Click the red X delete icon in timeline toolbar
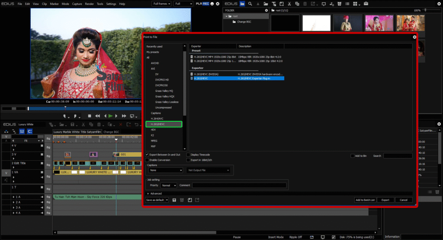 121,124
